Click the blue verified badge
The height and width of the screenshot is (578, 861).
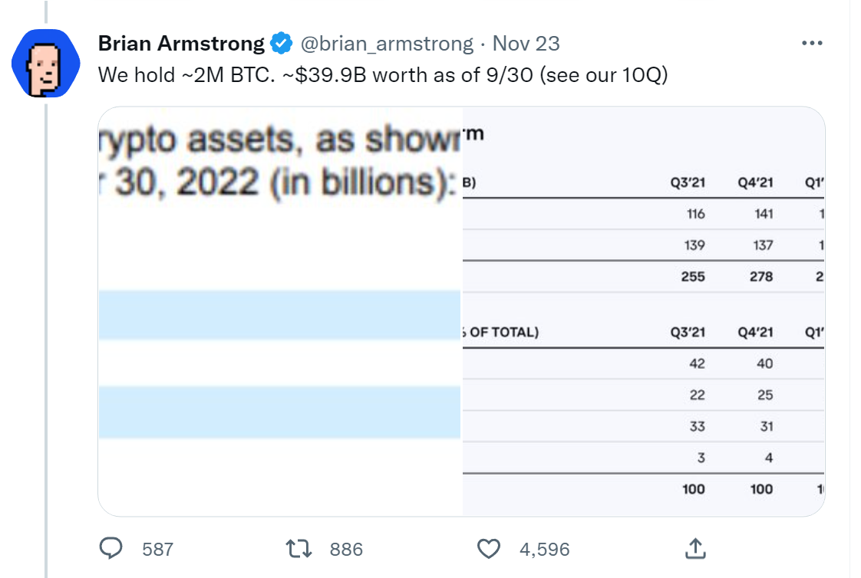pyautogui.click(x=282, y=44)
